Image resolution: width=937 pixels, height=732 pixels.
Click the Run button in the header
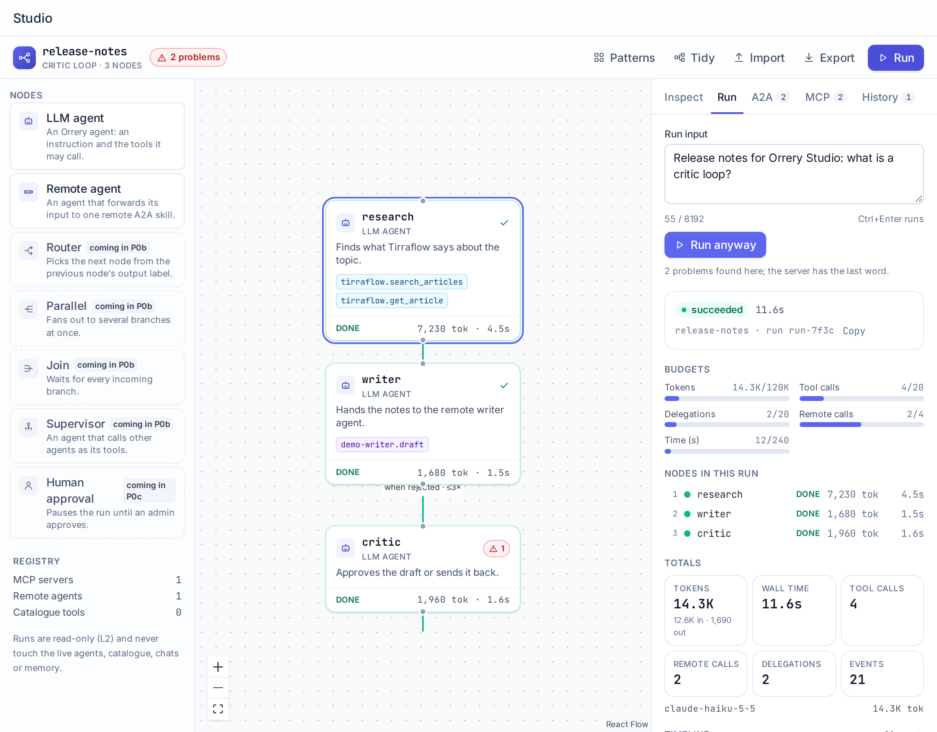tap(896, 57)
